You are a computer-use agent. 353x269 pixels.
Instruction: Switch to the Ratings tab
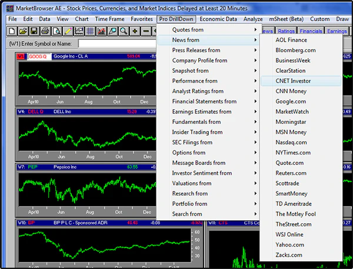click(x=286, y=31)
